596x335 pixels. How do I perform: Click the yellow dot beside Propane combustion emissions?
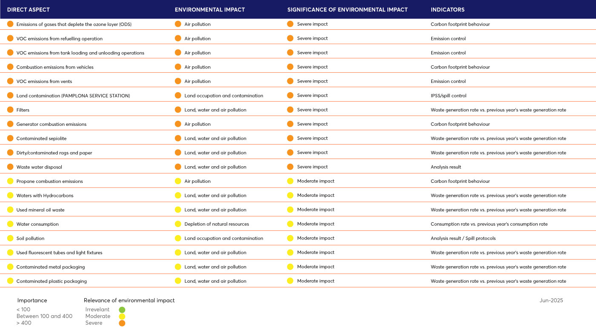click(10, 181)
